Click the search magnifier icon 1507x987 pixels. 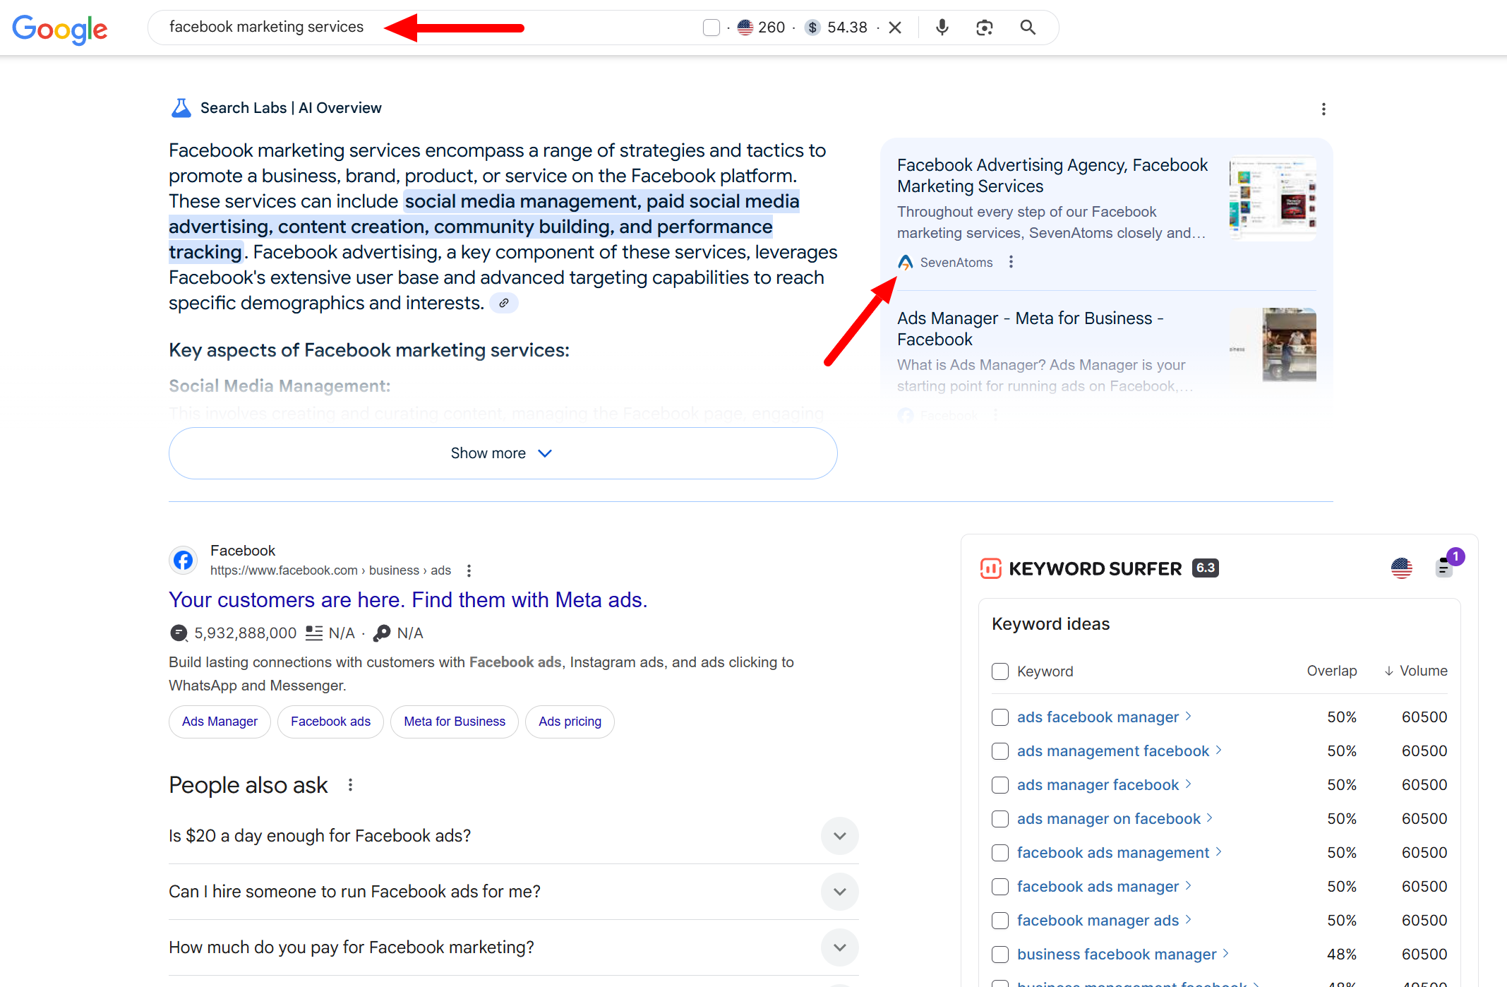coord(1027,27)
